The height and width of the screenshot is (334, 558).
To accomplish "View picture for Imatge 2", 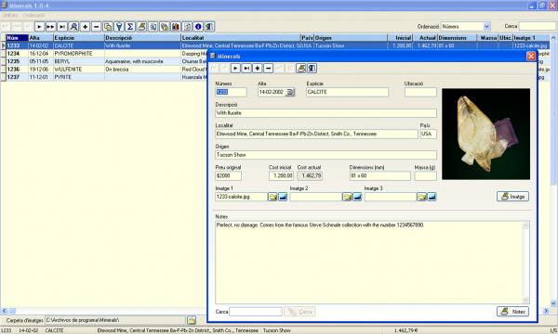I will tap(357, 197).
